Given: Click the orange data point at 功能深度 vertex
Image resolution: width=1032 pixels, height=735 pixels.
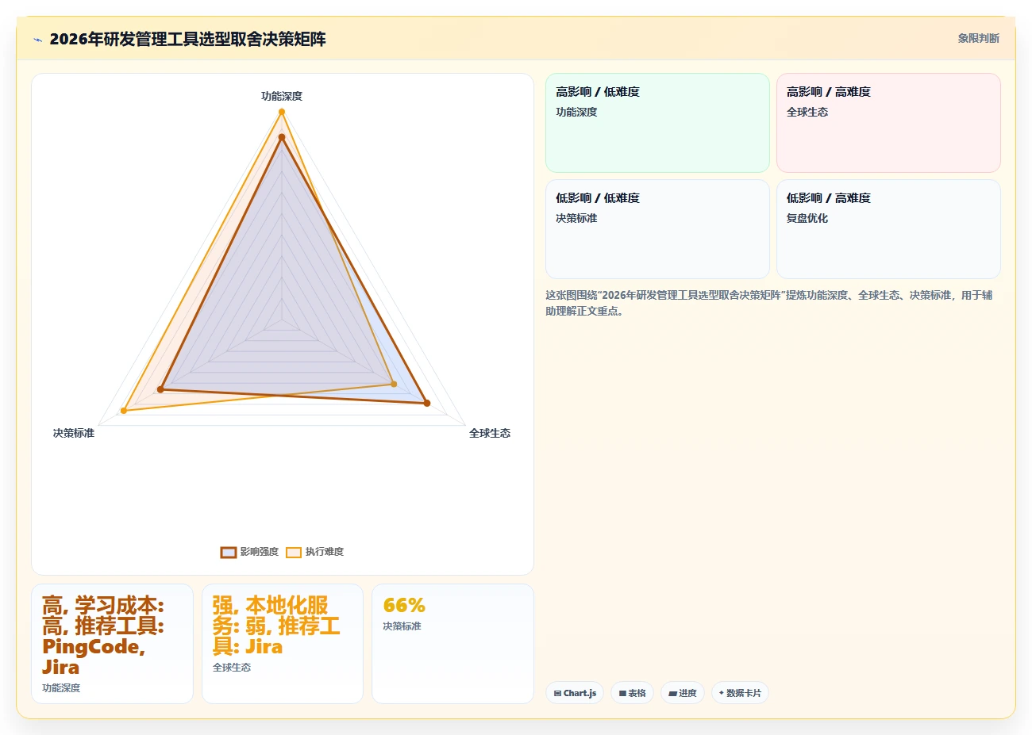Looking at the screenshot, I should (282, 112).
